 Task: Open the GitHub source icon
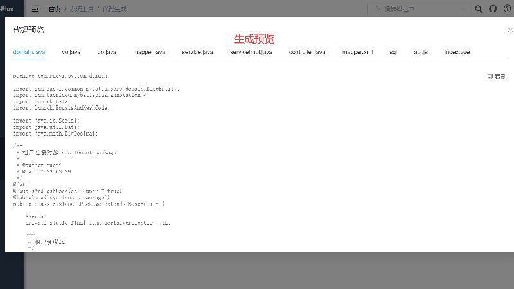[493, 9]
